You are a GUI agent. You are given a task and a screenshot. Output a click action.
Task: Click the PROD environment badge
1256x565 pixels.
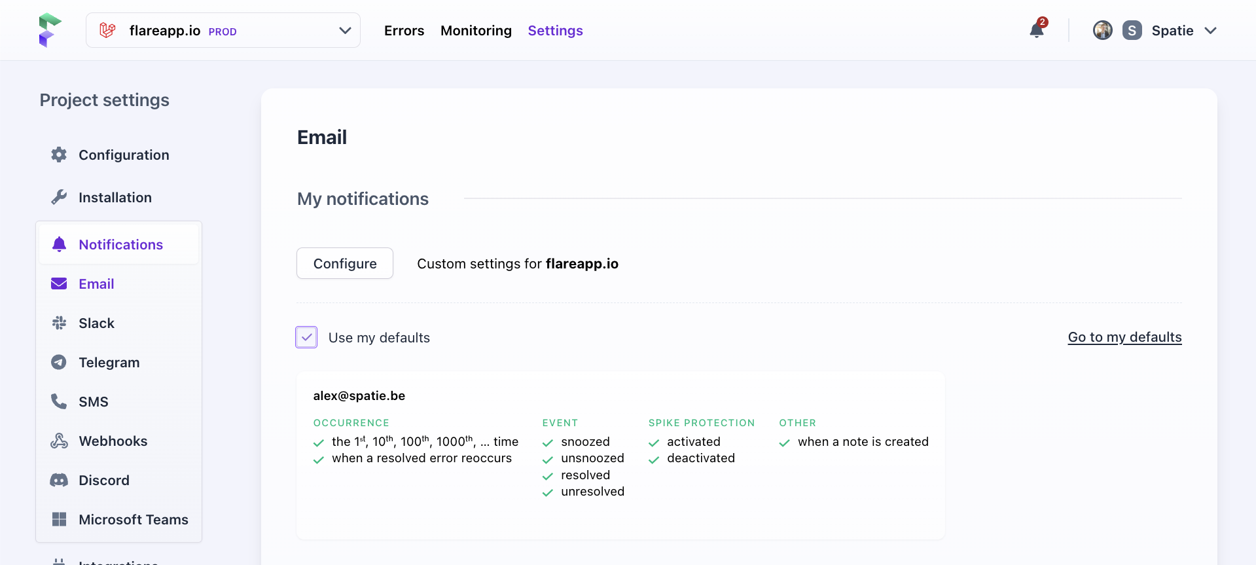point(223,31)
